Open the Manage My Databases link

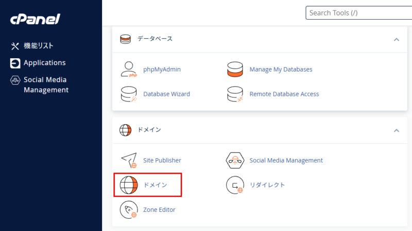tap(281, 69)
